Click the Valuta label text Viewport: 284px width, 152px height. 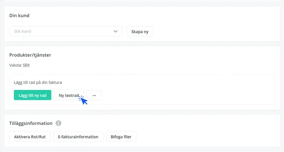[15, 65]
